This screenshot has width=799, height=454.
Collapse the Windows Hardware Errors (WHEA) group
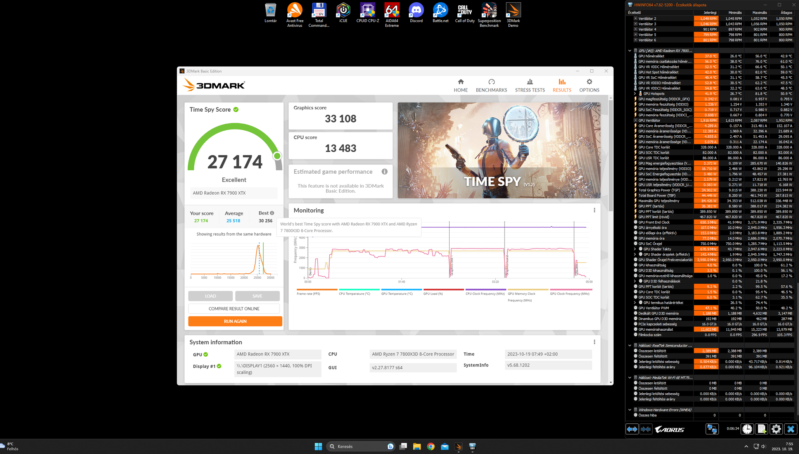click(630, 410)
